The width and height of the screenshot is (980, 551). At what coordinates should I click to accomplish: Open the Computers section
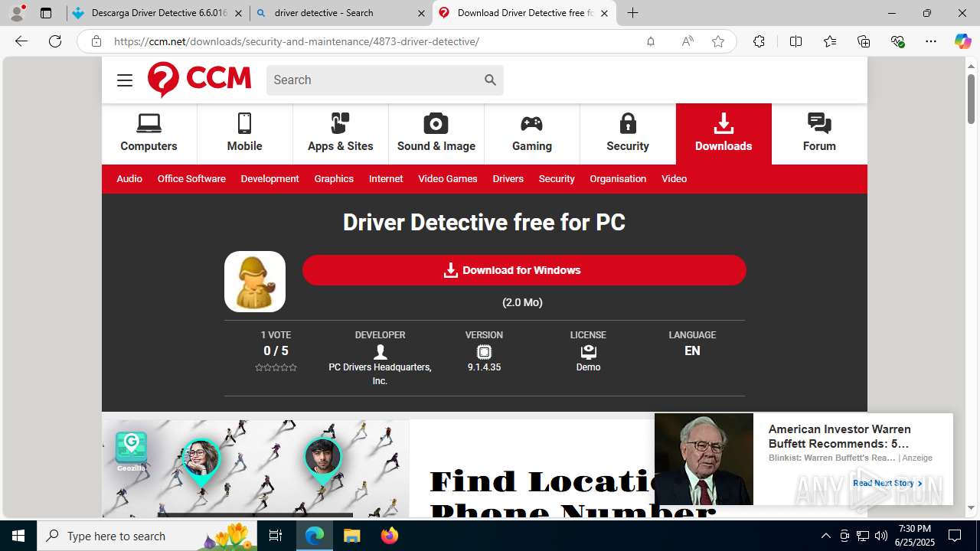[x=149, y=133]
